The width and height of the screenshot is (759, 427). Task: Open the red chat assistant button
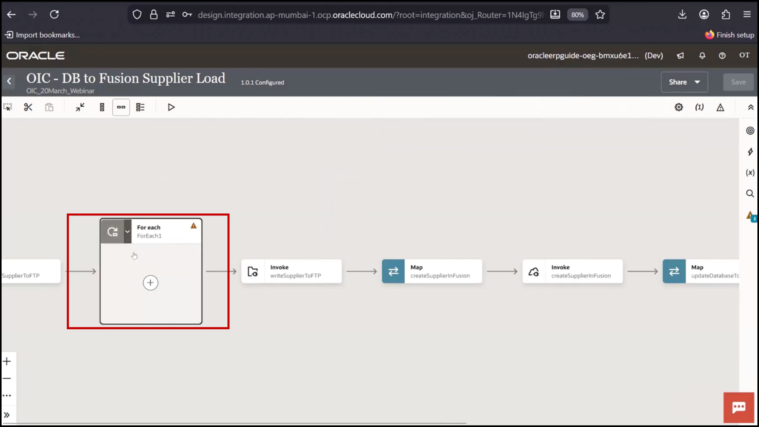[x=738, y=408]
